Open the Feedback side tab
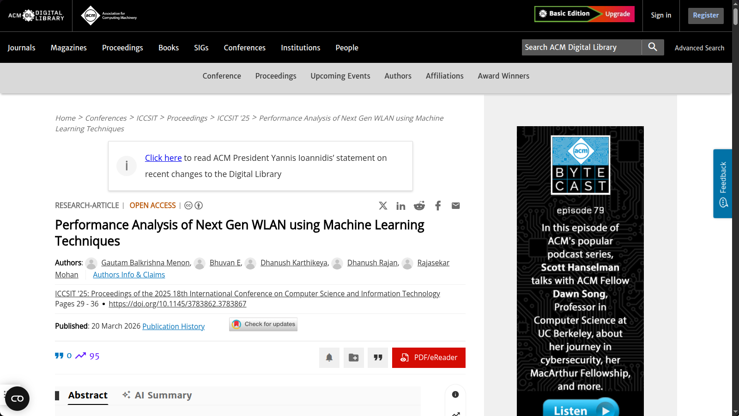739x416 pixels. 722,184
